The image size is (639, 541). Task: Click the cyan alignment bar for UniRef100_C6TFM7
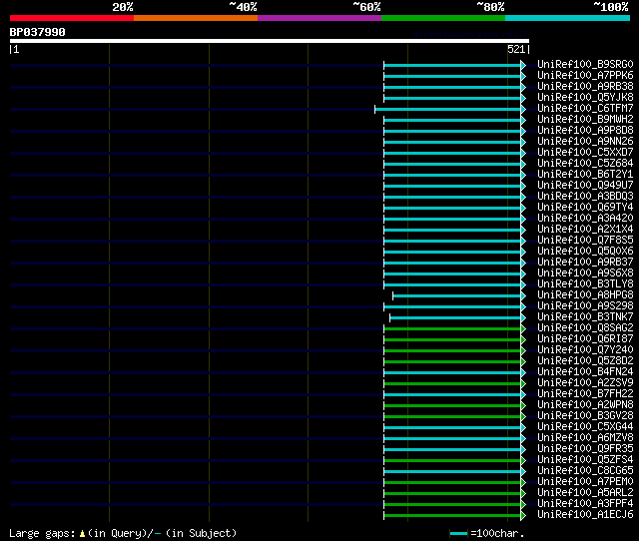pos(447,109)
